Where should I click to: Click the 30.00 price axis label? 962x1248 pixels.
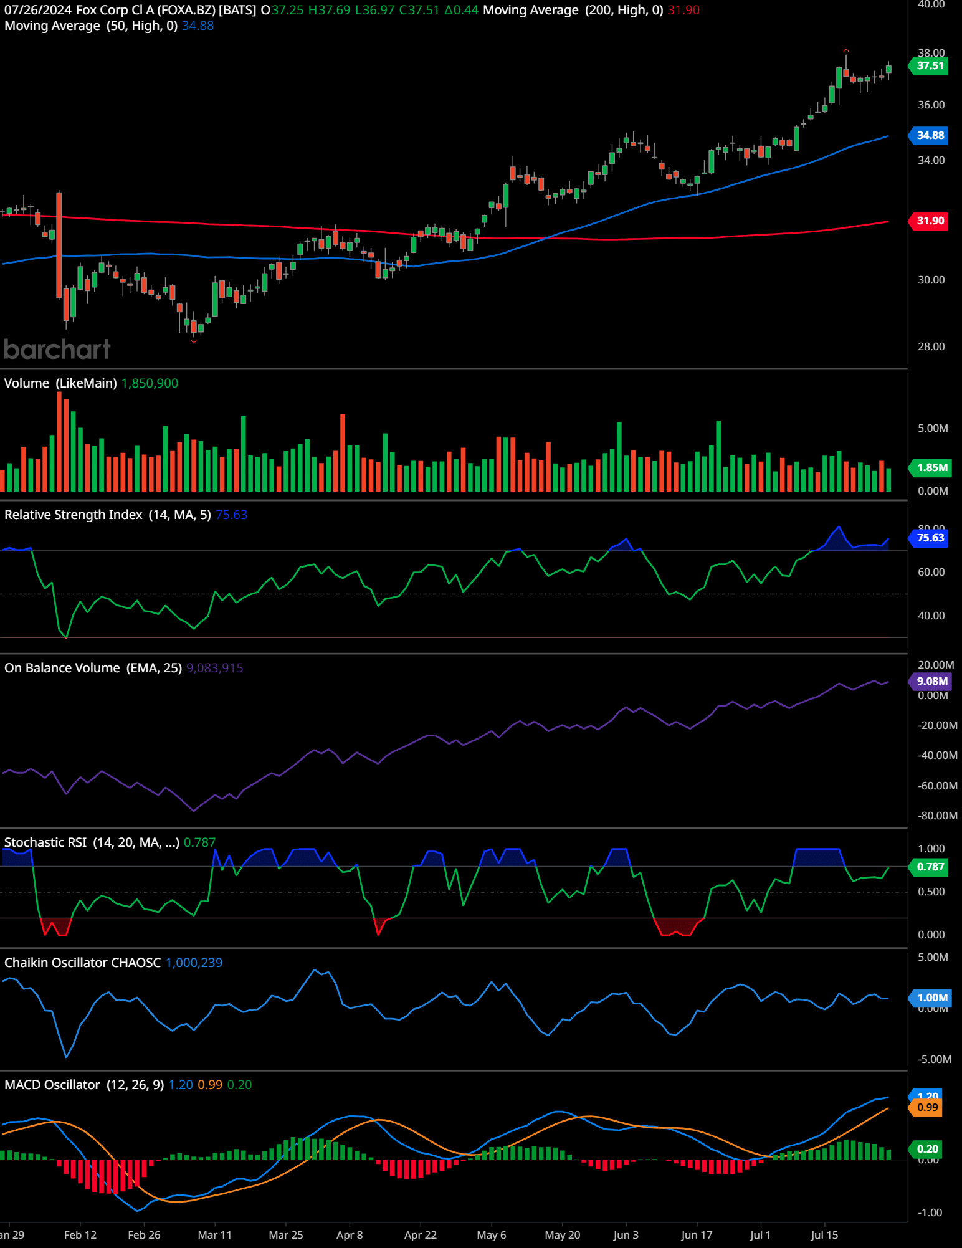click(x=931, y=280)
